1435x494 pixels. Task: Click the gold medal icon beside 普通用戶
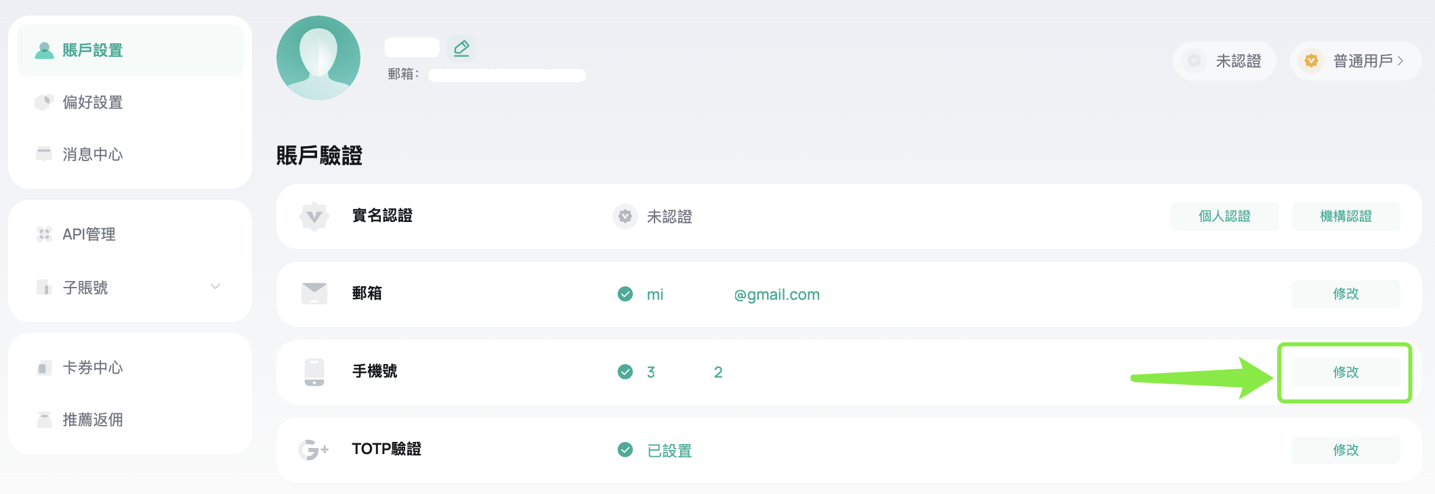coord(1312,61)
